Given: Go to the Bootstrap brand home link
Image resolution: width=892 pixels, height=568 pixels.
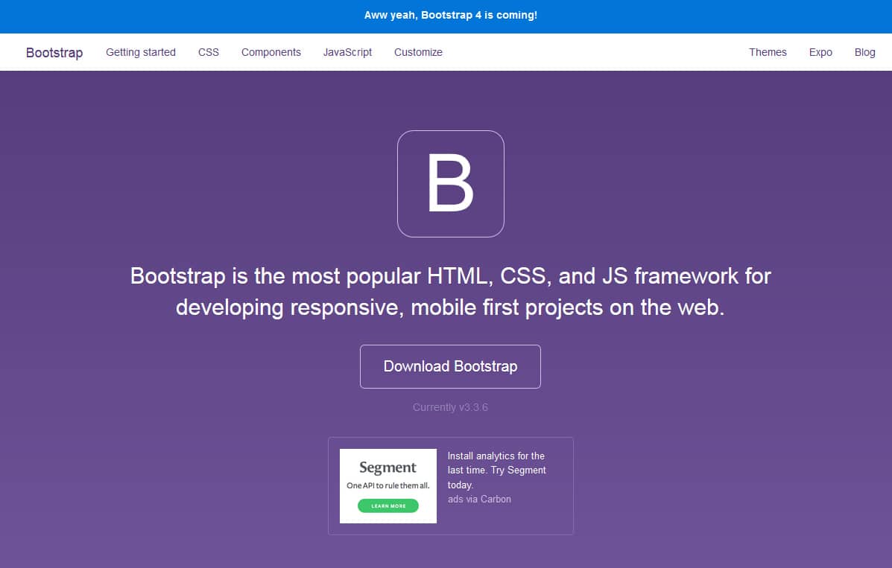Looking at the screenshot, I should (x=54, y=52).
